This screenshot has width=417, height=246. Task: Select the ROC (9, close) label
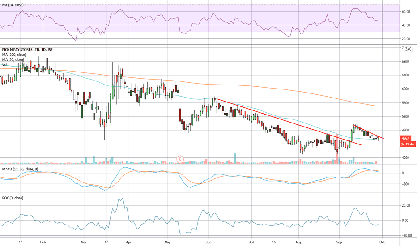tap(13, 198)
